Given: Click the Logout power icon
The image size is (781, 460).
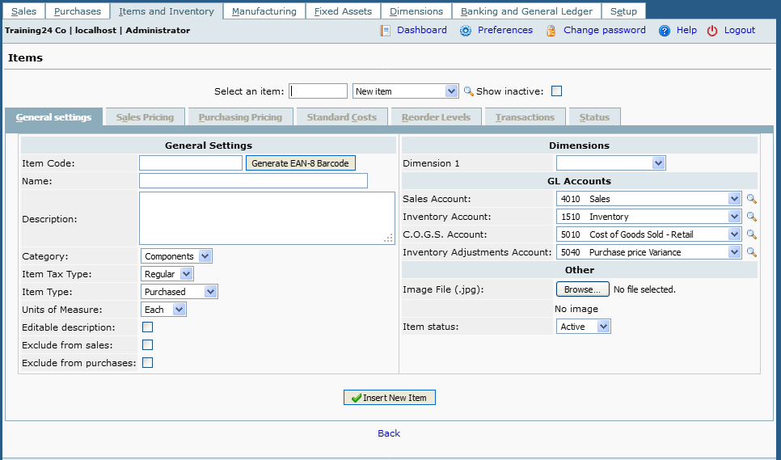Looking at the screenshot, I should point(712,31).
